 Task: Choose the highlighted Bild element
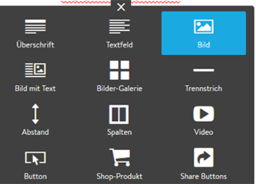[x=203, y=33]
